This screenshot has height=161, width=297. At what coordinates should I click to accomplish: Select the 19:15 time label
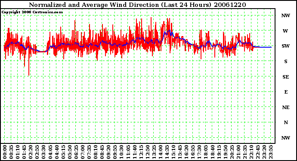[x=219, y=152]
